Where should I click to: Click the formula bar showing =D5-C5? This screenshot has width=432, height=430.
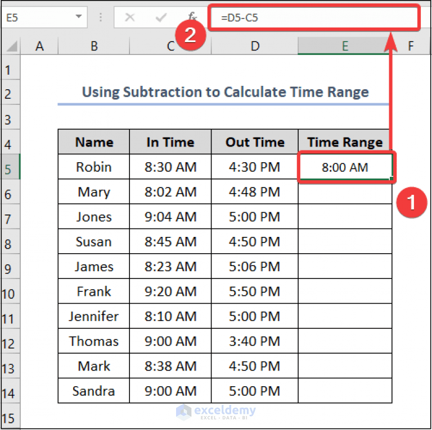tap(314, 17)
